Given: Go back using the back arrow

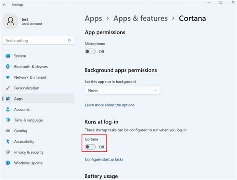Looking at the screenshot, I should [x=5, y=5].
